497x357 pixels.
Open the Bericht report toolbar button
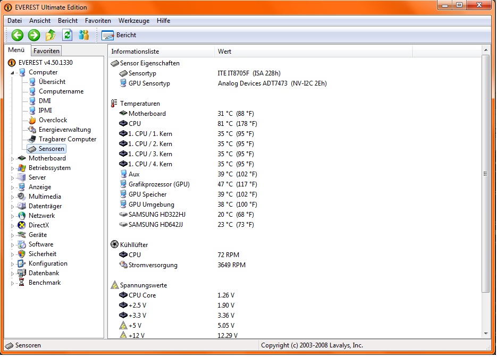click(x=119, y=35)
